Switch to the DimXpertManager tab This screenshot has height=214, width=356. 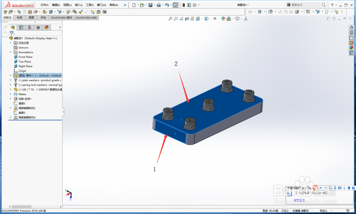pyautogui.click(x=38, y=27)
